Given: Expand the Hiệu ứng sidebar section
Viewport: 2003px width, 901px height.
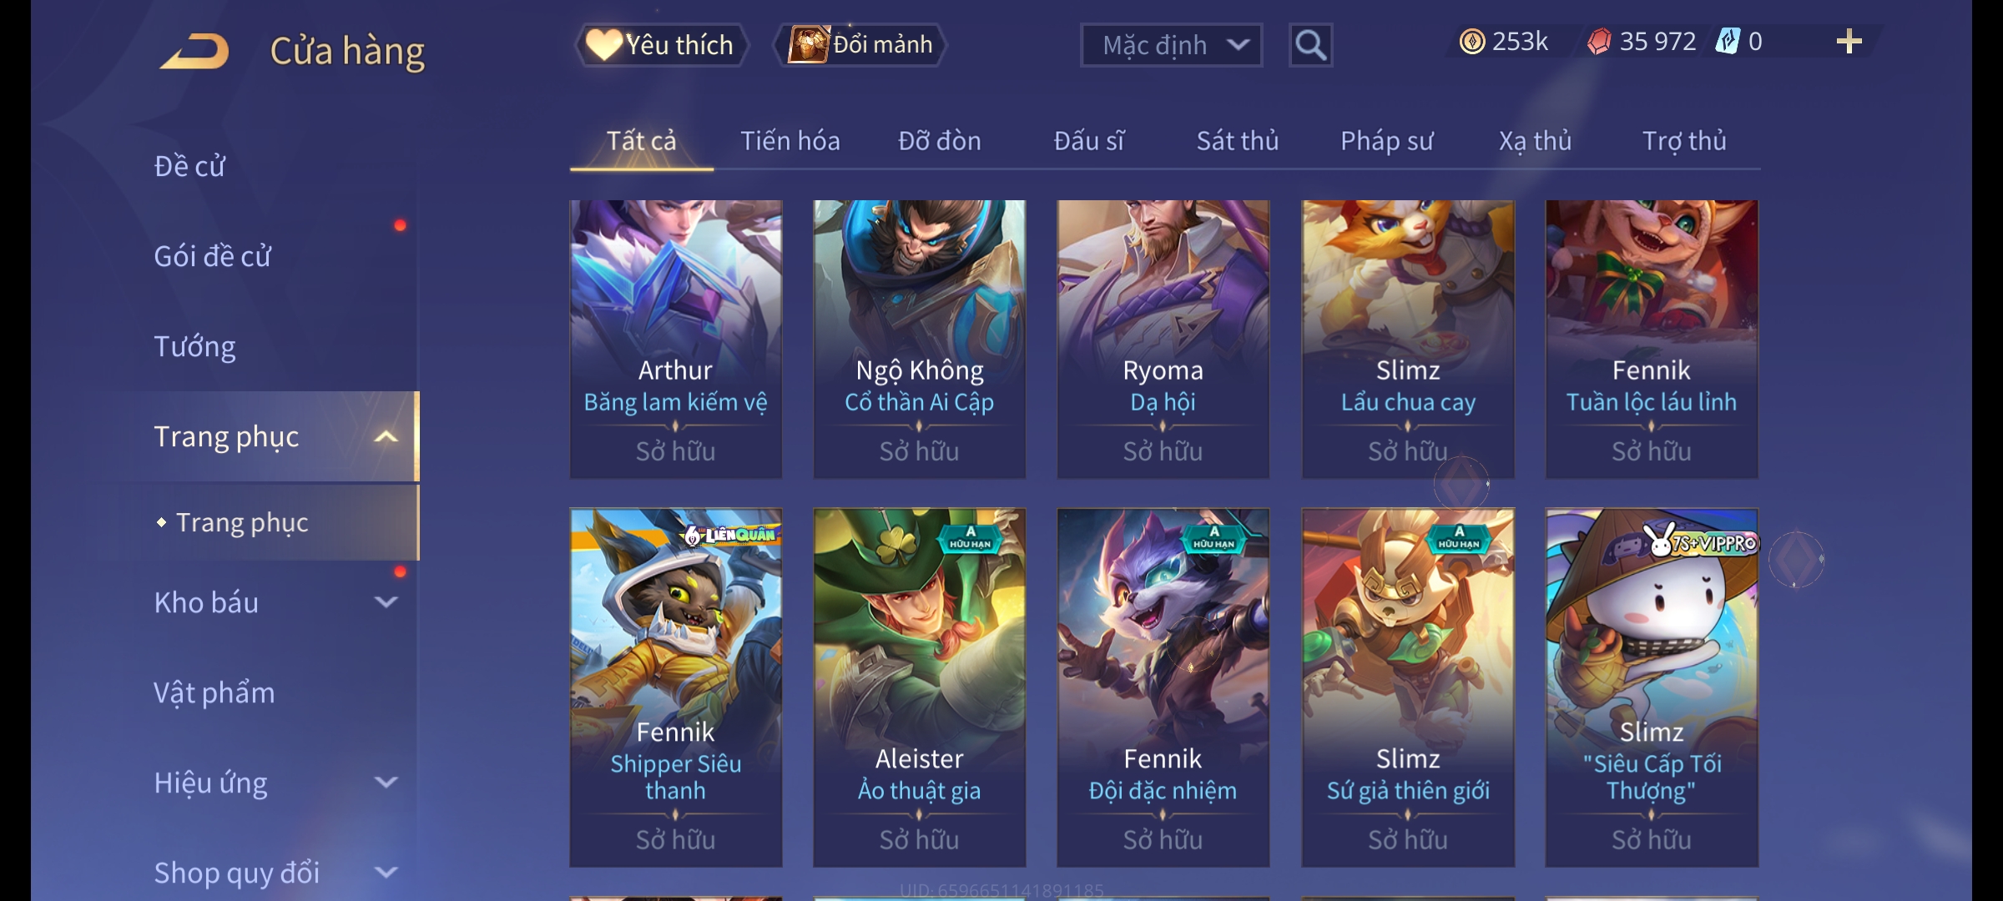Looking at the screenshot, I should pos(386,782).
